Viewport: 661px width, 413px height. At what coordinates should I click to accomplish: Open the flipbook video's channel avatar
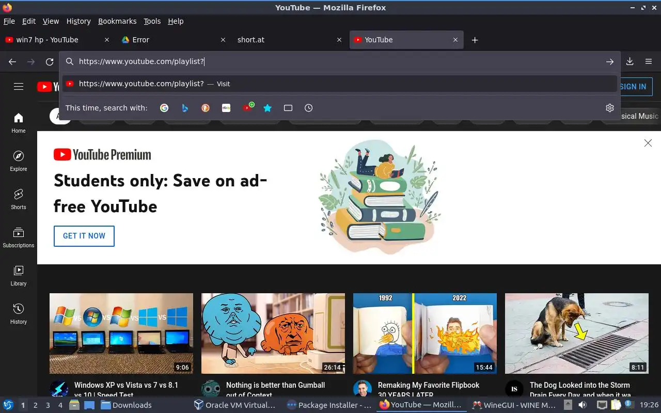[x=363, y=389]
